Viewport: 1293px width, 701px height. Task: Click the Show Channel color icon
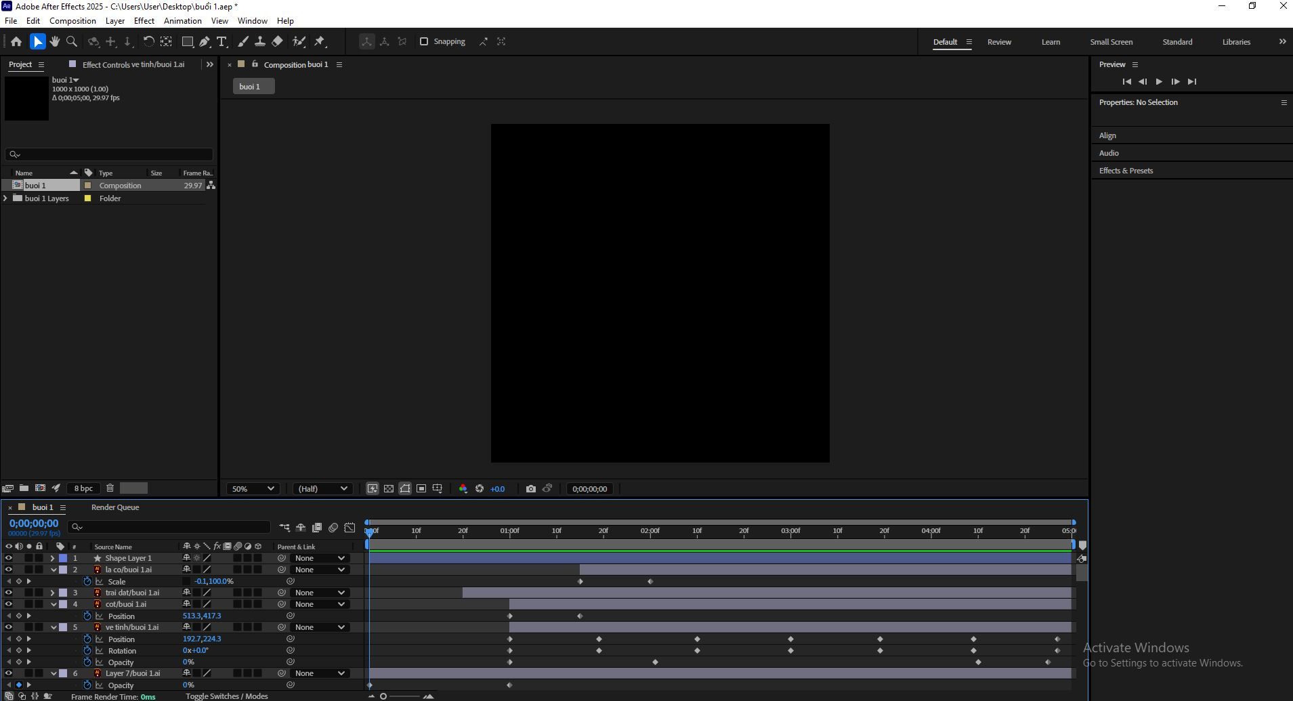(463, 488)
